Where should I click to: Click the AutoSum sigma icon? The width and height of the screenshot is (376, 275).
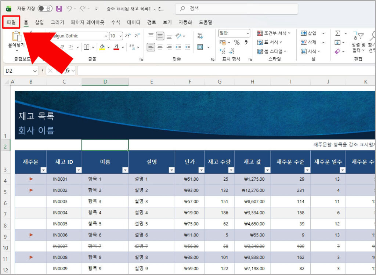[x=337, y=33]
